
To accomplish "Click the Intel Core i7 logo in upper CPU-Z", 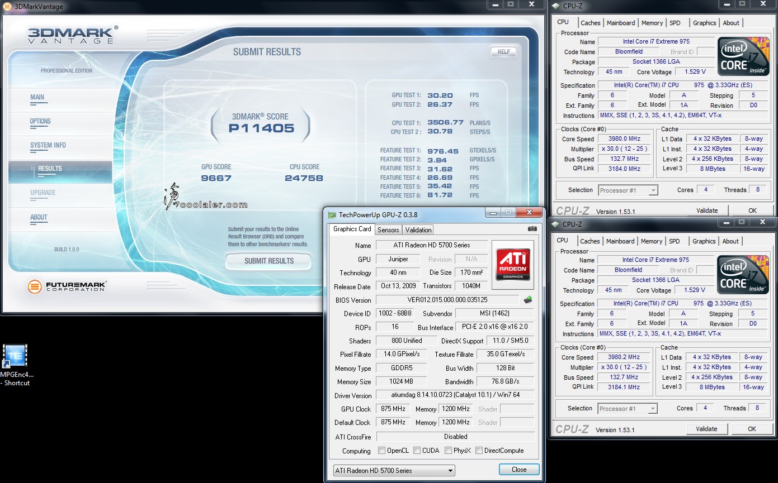I will click(x=743, y=58).
